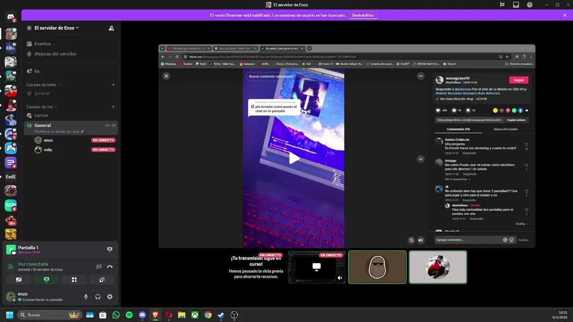Open emoji picker in comment box
Viewport: 573px width, 322px height.
coord(512,240)
